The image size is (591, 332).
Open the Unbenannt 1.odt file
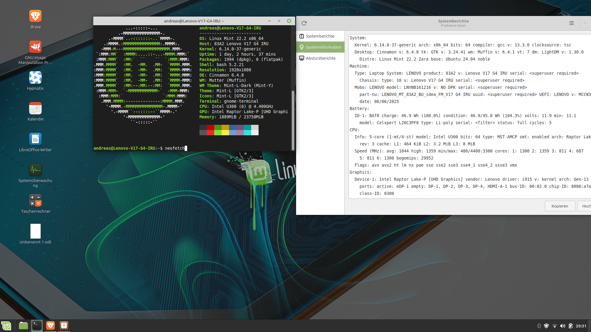35,231
